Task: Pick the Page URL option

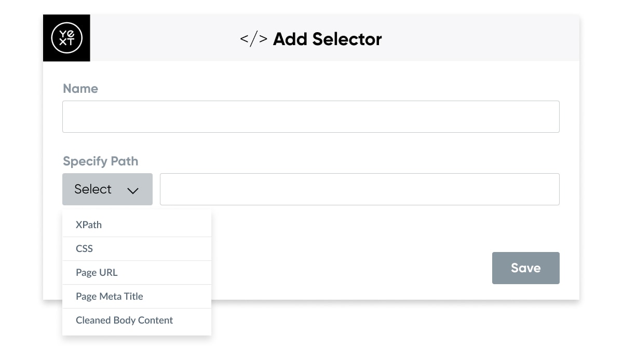Action: coord(137,273)
